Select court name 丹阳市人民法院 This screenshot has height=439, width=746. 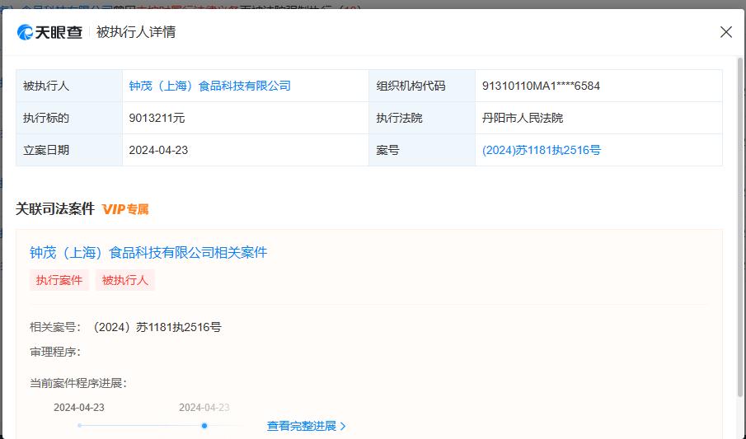523,118
